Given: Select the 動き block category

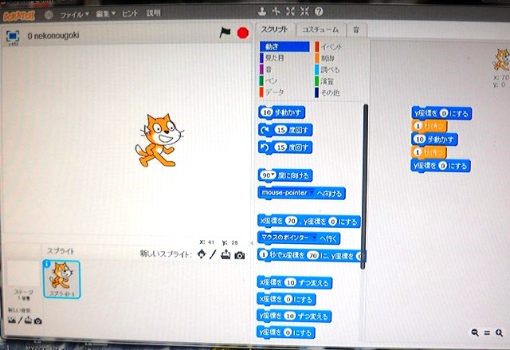Looking at the screenshot, I should point(284,46).
